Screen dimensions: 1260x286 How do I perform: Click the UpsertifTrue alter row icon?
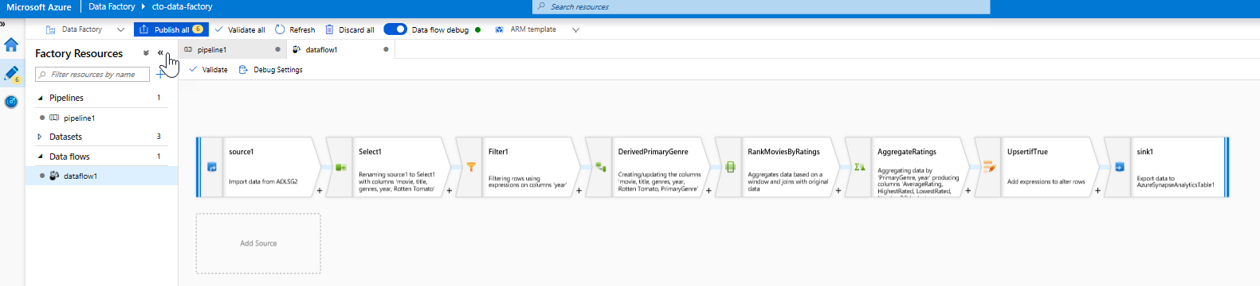click(990, 167)
